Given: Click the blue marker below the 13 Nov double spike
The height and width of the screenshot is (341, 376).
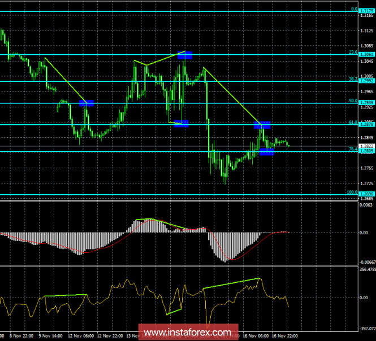Looking at the screenshot, I should tap(181, 124).
